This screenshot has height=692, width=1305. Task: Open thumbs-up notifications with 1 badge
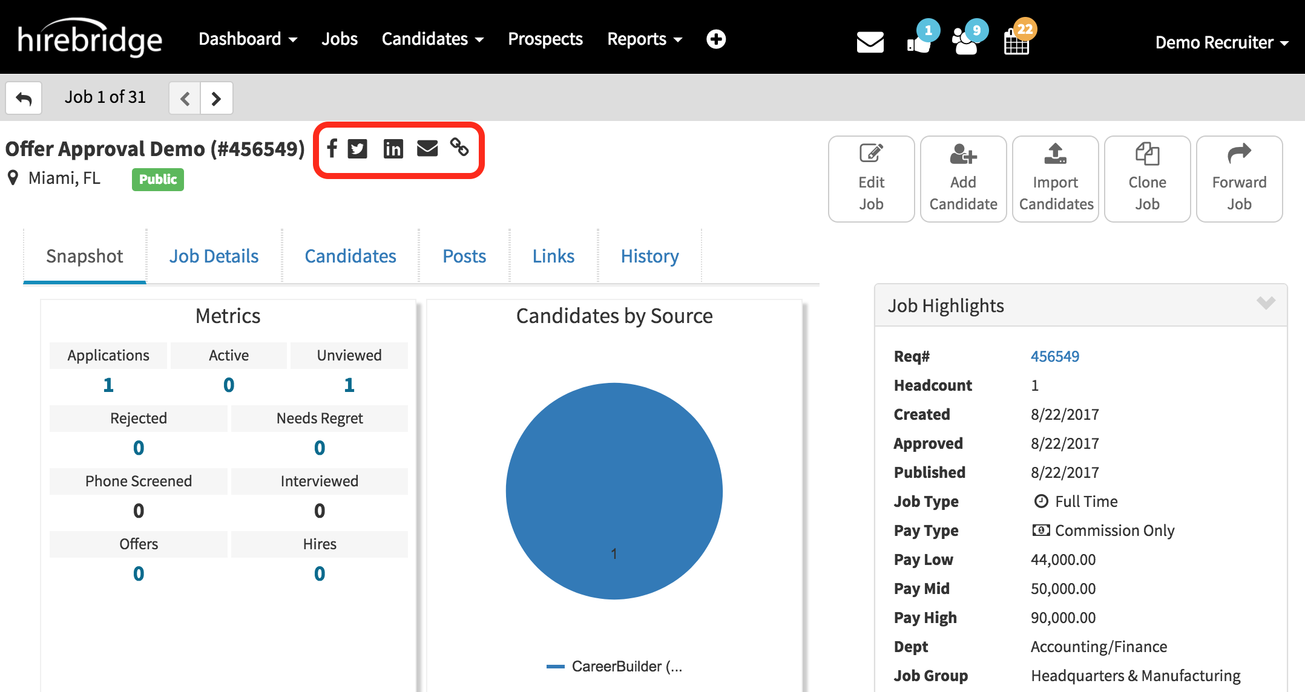[x=919, y=42]
